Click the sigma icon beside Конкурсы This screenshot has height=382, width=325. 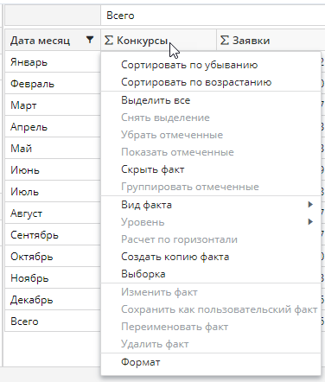(x=109, y=41)
